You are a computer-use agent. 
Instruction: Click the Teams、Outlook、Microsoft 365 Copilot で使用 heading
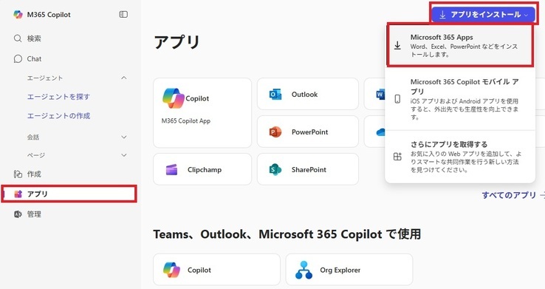(287, 234)
